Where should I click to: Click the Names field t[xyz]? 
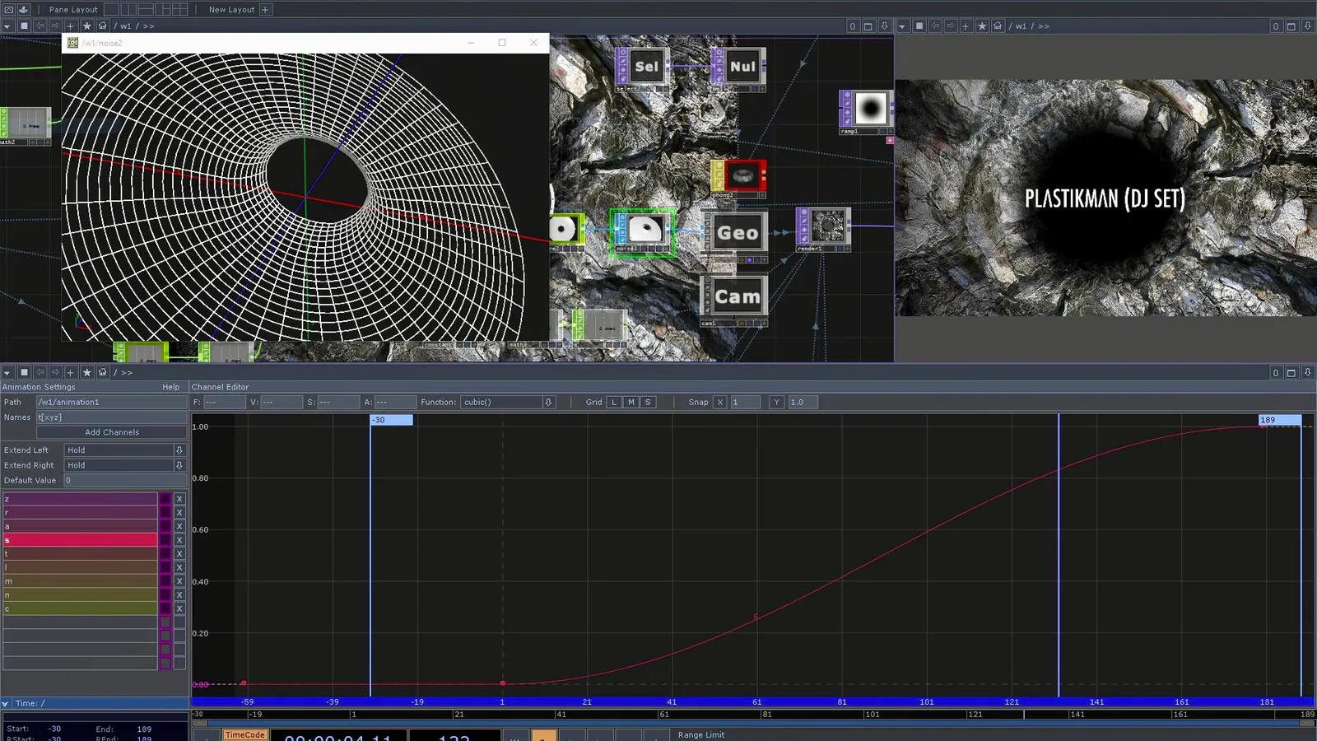(112, 417)
